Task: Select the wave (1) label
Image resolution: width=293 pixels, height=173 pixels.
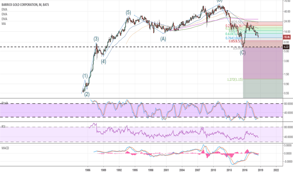Action: tap(85, 76)
